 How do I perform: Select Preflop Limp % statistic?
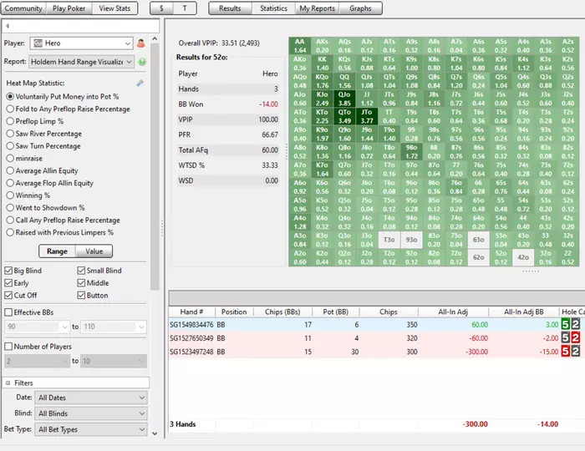point(10,121)
